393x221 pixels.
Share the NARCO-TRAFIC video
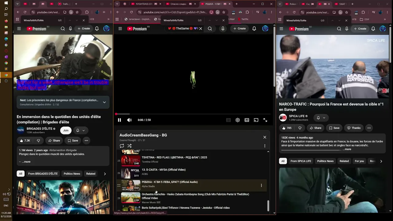click(x=316, y=128)
